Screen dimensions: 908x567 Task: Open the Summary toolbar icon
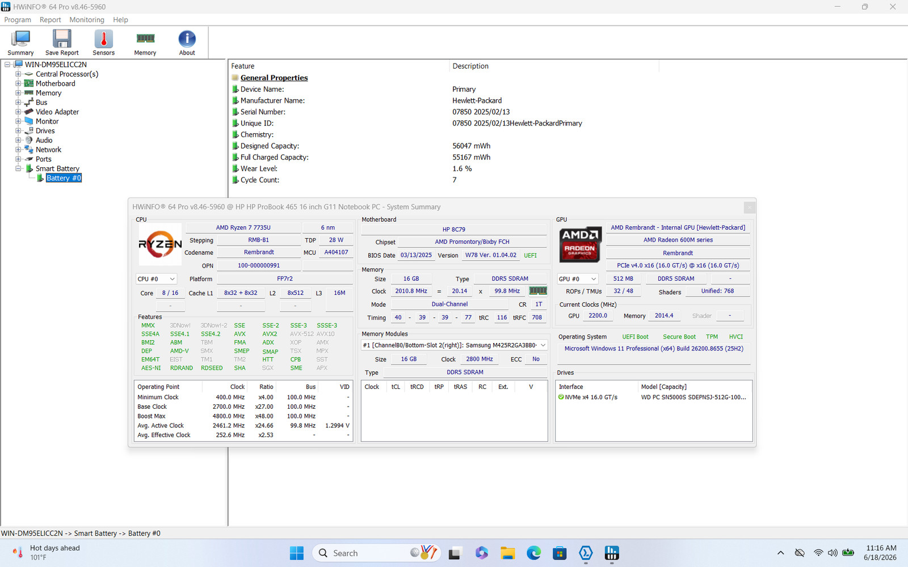click(20, 43)
